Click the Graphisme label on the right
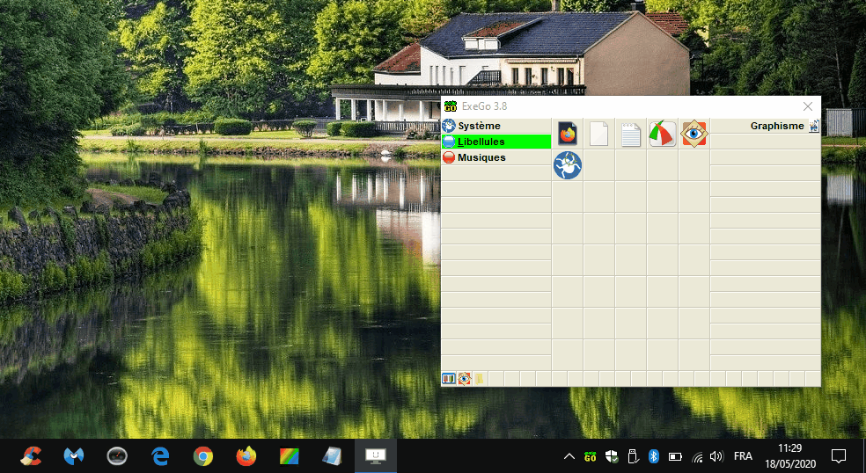 pos(776,126)
